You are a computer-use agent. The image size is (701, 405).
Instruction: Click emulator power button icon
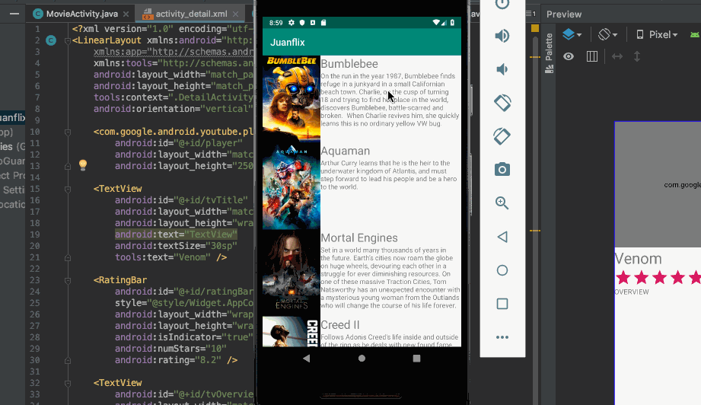coord(502,4)
